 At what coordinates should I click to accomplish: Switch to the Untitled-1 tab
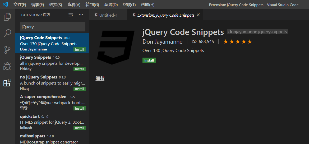click(x=108, y=15)
